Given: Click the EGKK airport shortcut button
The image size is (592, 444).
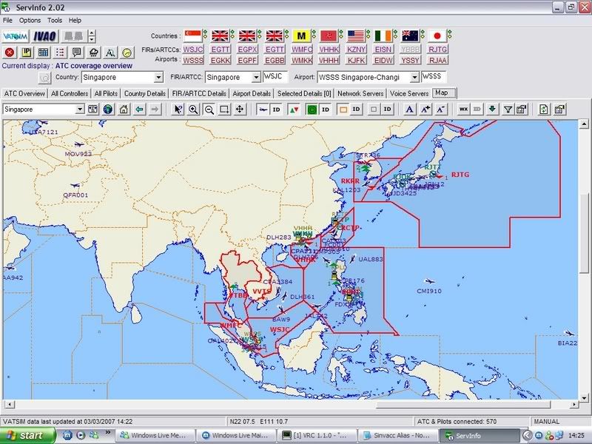Looking at the screenshot, I should tap(219, 60).
